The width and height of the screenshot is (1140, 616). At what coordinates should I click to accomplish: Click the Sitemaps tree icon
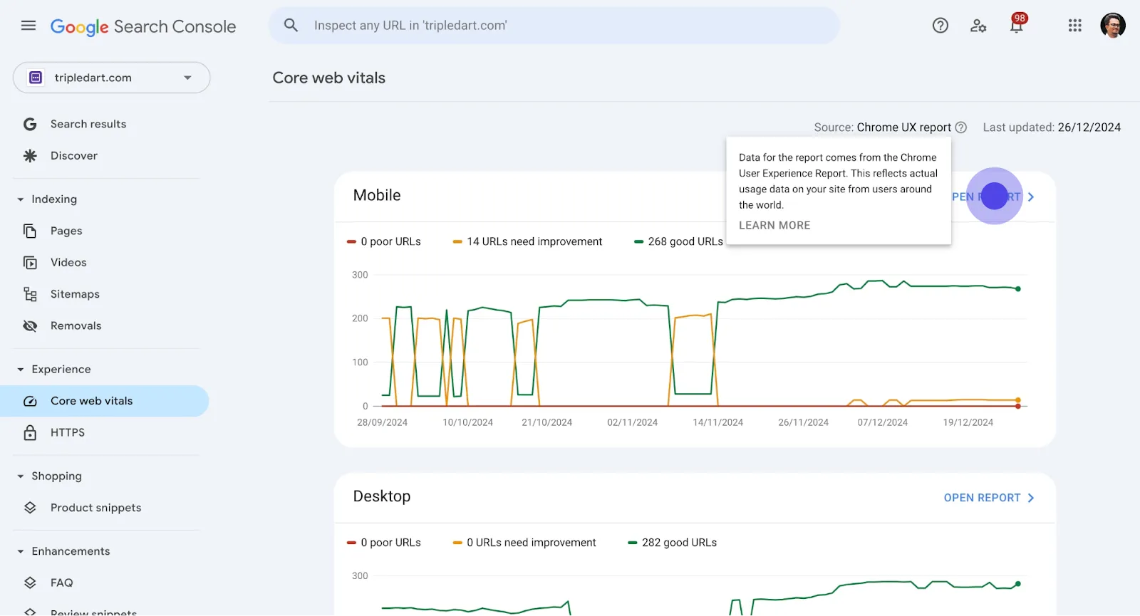point(30,294)
